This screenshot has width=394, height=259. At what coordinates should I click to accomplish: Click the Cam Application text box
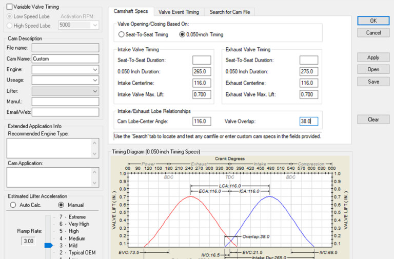[x=53, y=177]
